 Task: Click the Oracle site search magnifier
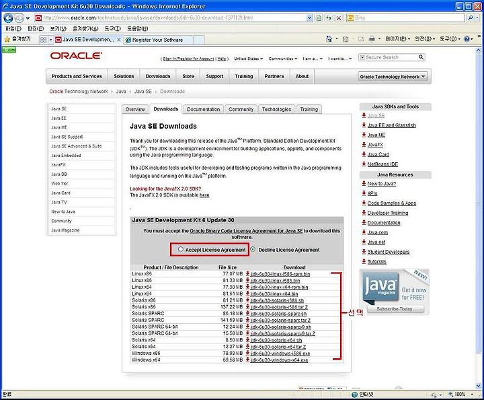pos(421,57)
